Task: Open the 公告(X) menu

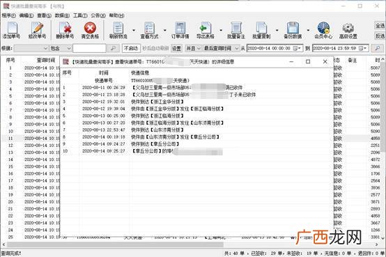Action: (98, 15)
